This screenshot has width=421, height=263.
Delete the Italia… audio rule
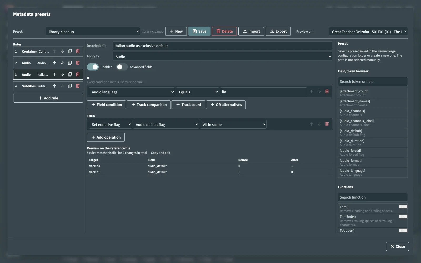click(x=78, y=74)
